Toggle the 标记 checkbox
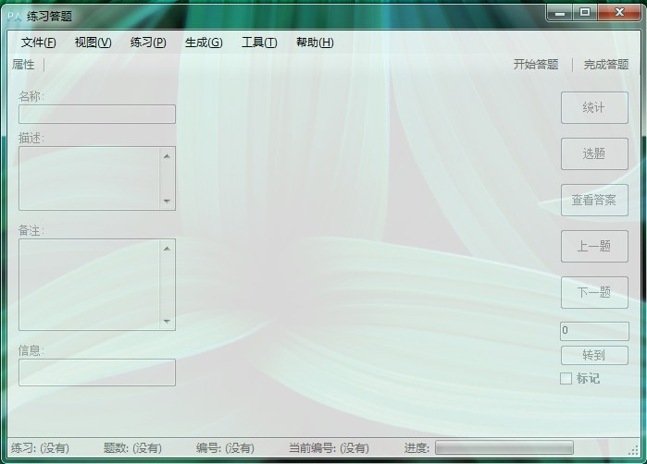The image size is (647, 464). point(566,378)
